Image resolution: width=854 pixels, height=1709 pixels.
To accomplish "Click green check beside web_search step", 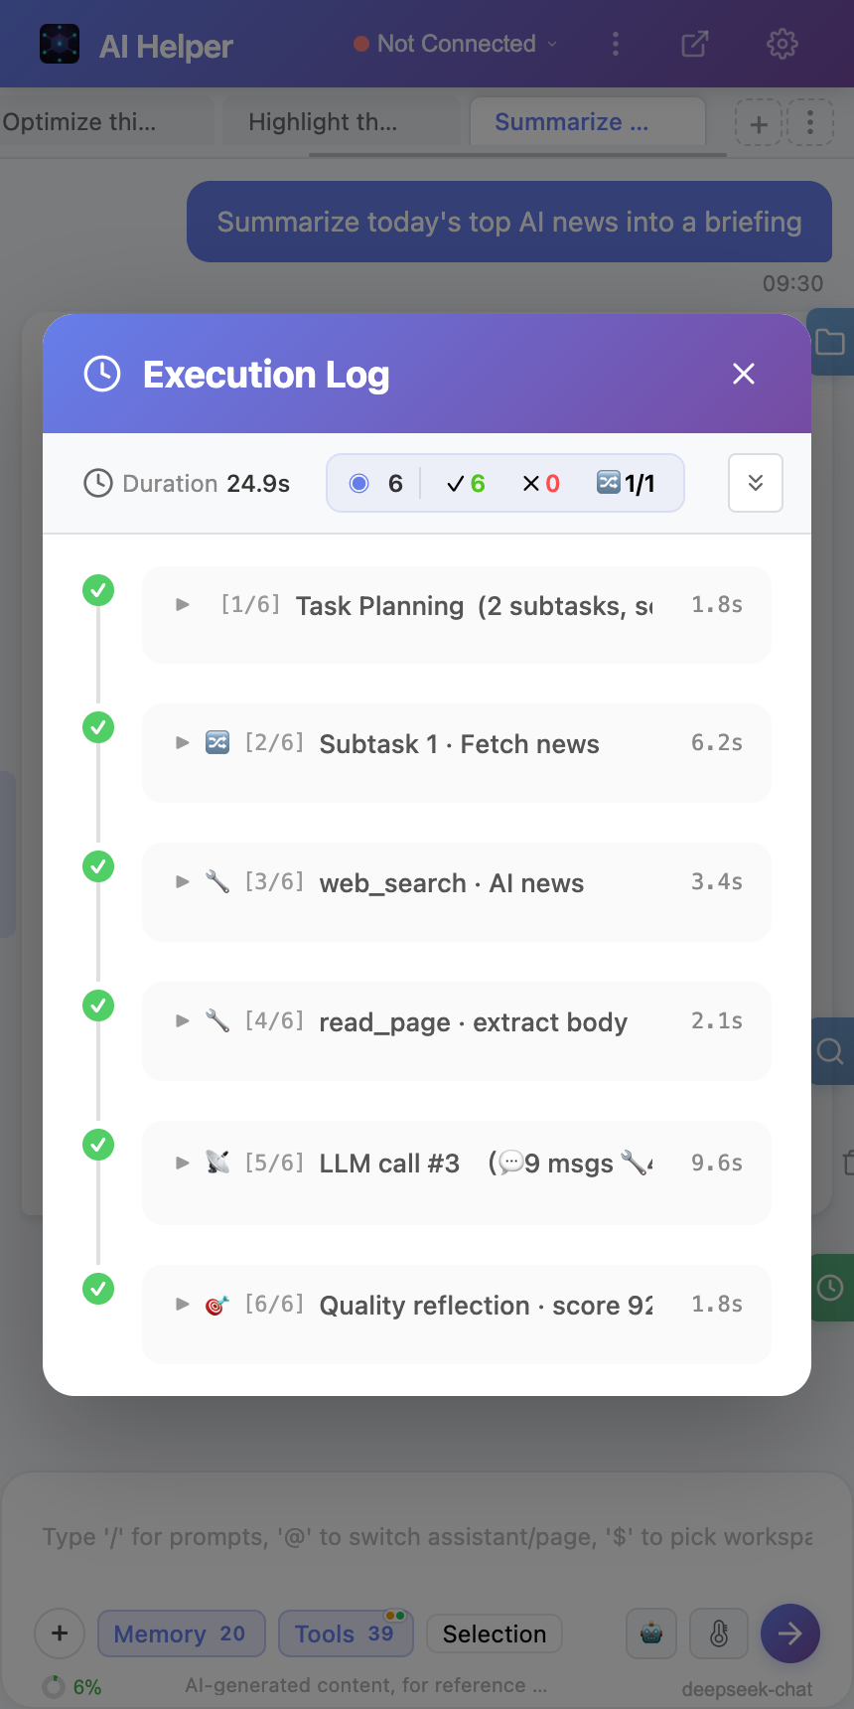I will pos(98,866).
